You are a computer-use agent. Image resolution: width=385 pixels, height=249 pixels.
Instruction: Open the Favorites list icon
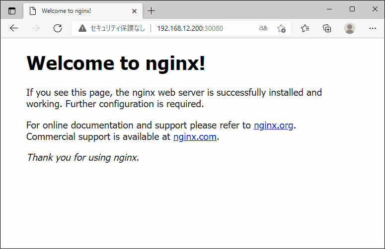[305, 28]
